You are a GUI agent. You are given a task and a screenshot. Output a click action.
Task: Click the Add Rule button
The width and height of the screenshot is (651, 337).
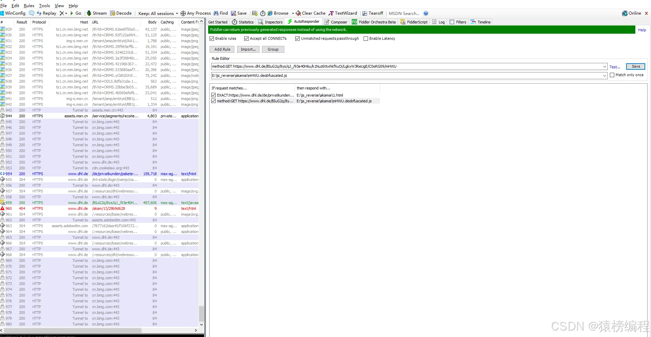(x=222, y=49)
